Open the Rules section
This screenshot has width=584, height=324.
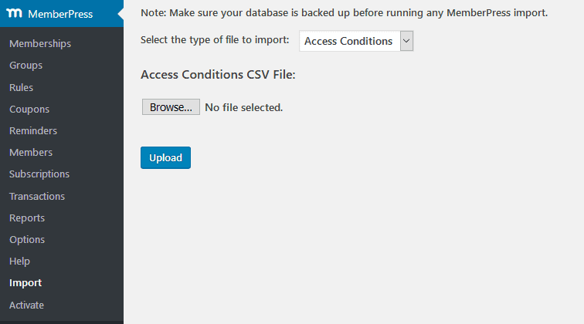pos(21,87)
